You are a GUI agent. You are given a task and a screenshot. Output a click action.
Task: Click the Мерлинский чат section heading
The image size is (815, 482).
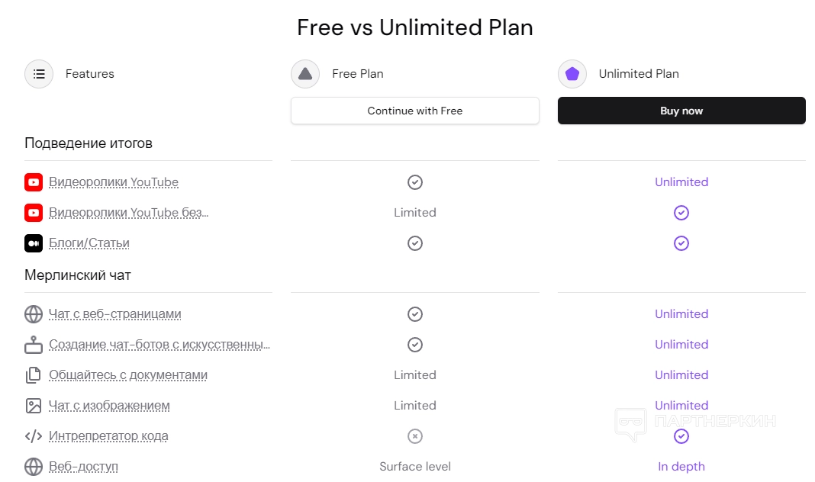[x=78, y=275]
